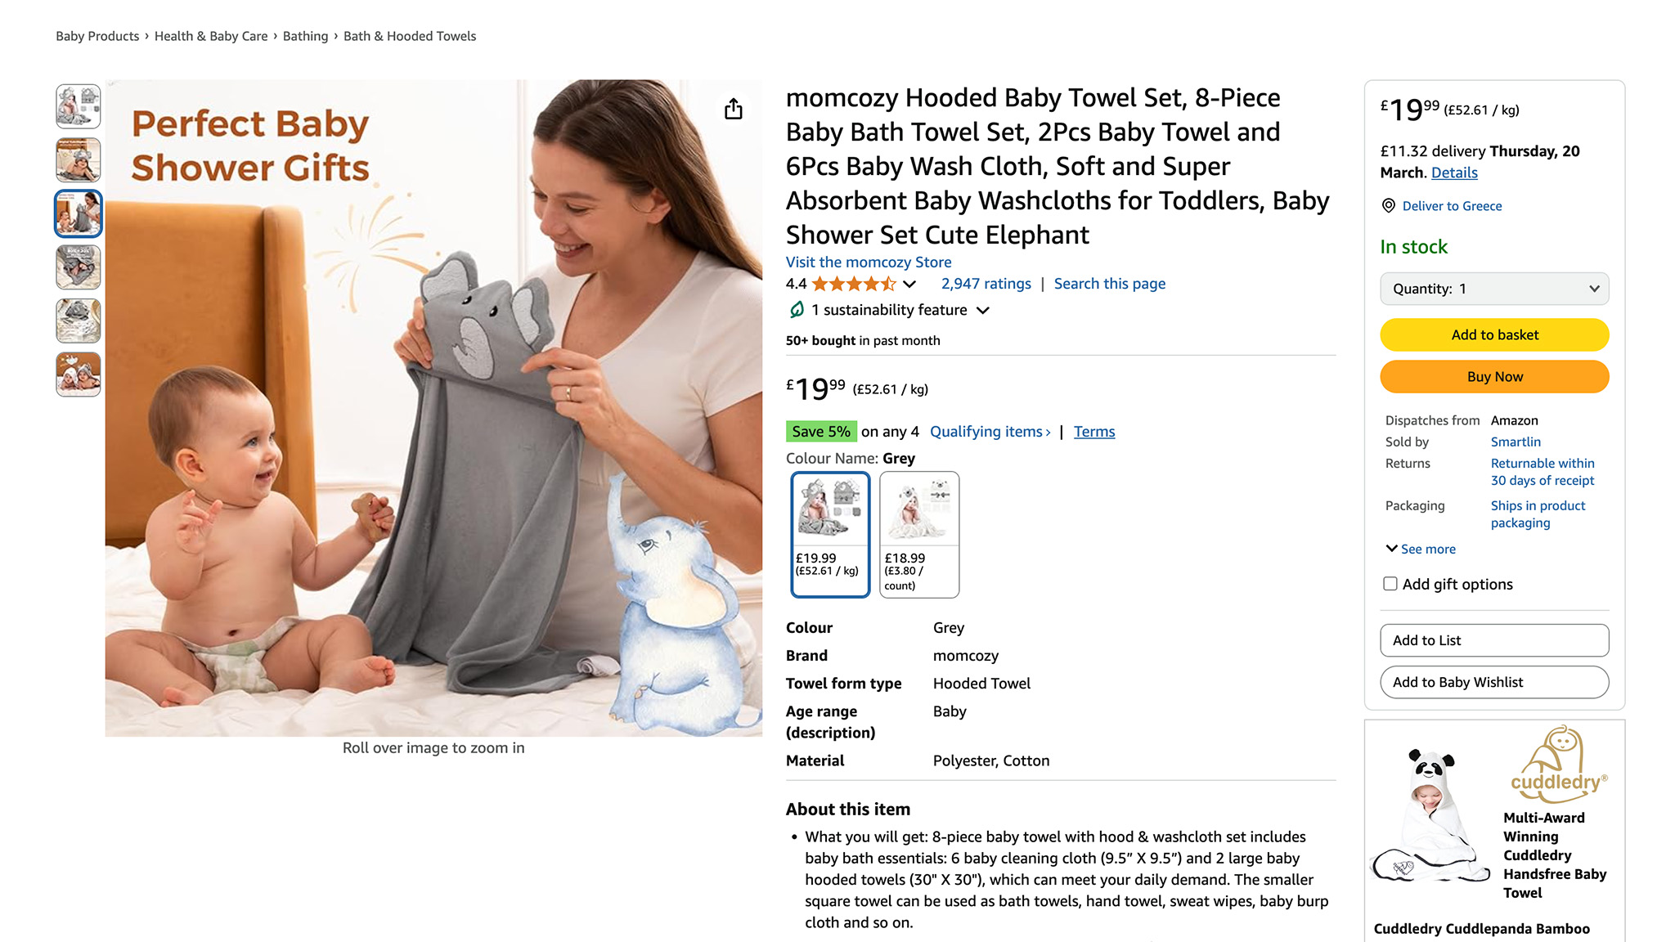Show the fourth gallery thumbnail image
The width and height of the screenshot is (1675, 942).
click(x=79, y=267)
